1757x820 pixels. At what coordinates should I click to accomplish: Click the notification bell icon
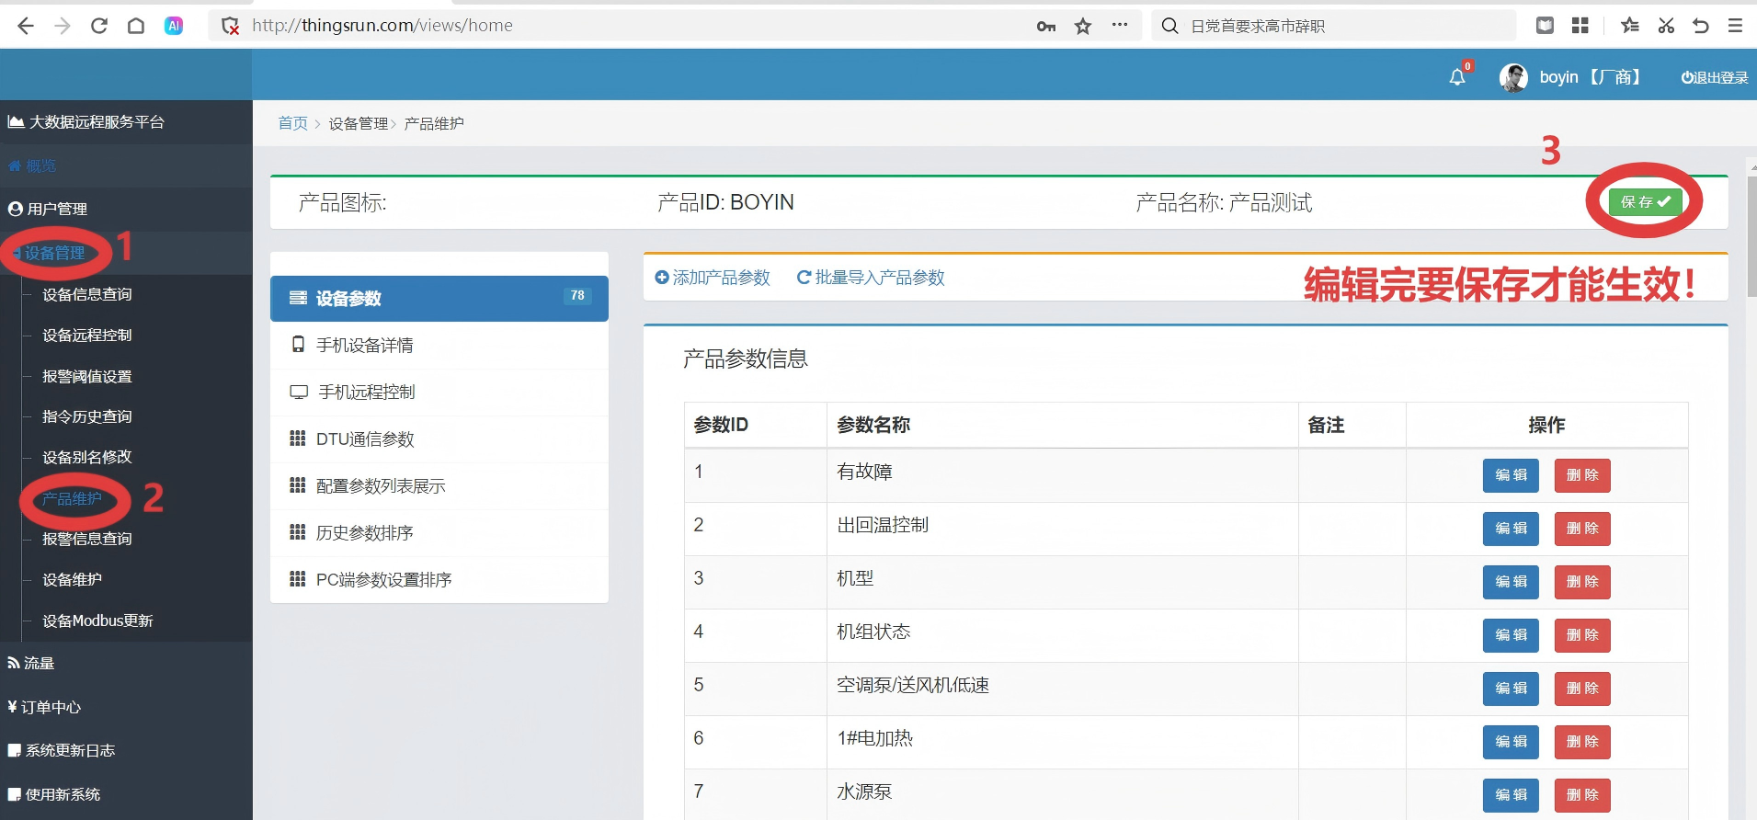point(1457,78)
